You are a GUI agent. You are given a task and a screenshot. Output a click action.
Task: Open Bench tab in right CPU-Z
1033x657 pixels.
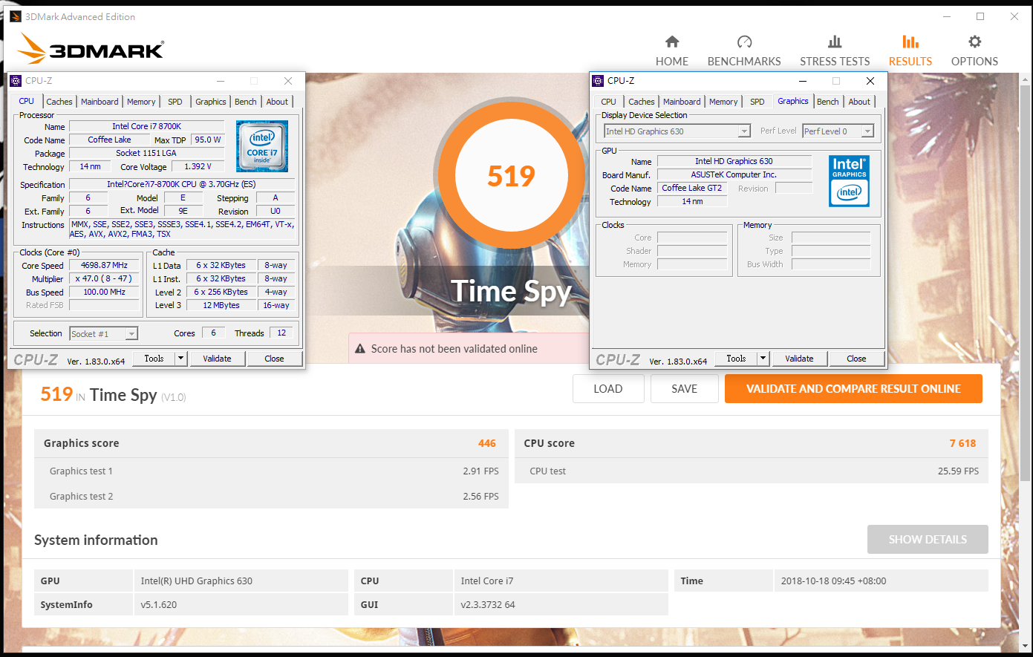828,102
